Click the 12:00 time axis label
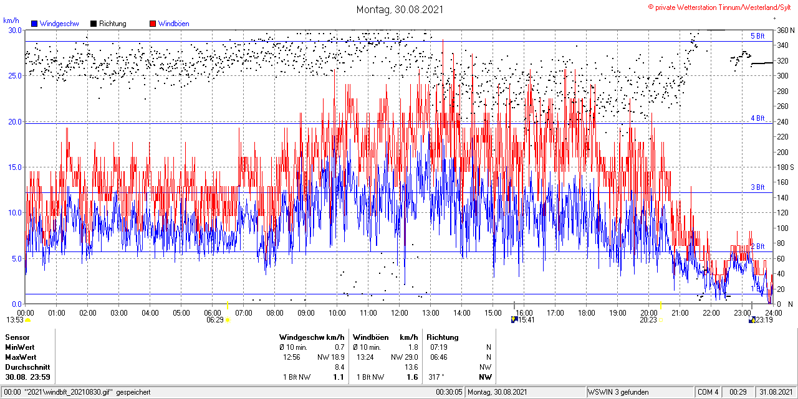The width and height of the screenshot is (798, 399). (x=400, y=312)
